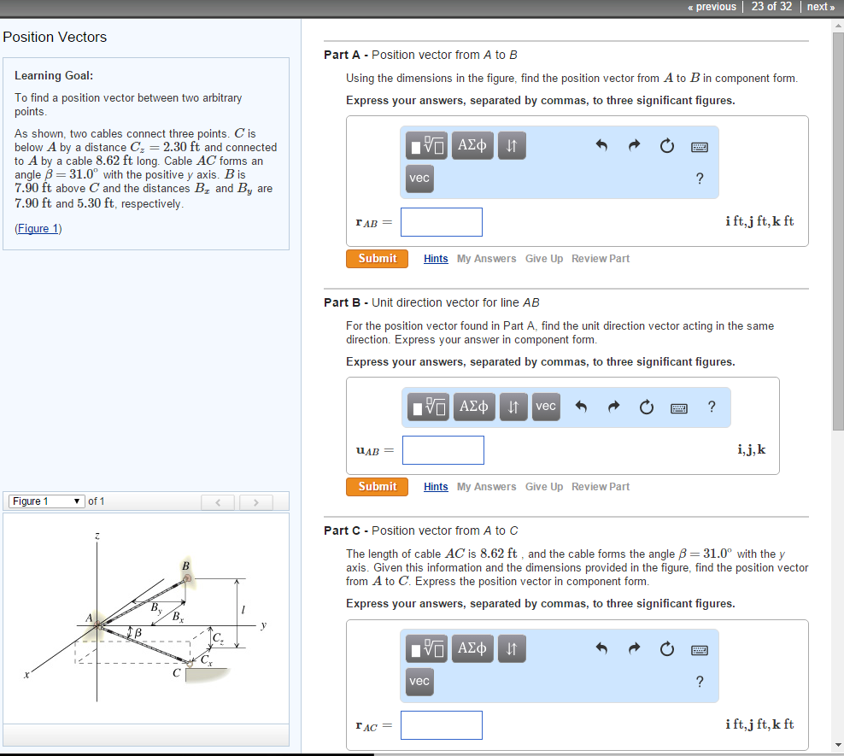Open the Greek symbols palette in Part C
The image size is (844, 756).
[472, 648]
